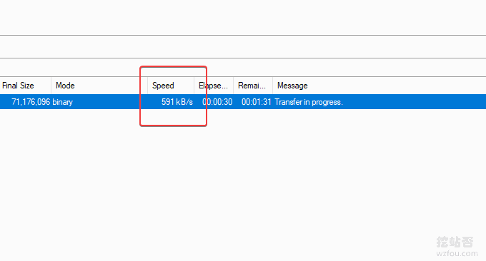Click the Remaining time column header
This screenshot has height=261, width=486.
pyautogui.click(x=253, y=86)
